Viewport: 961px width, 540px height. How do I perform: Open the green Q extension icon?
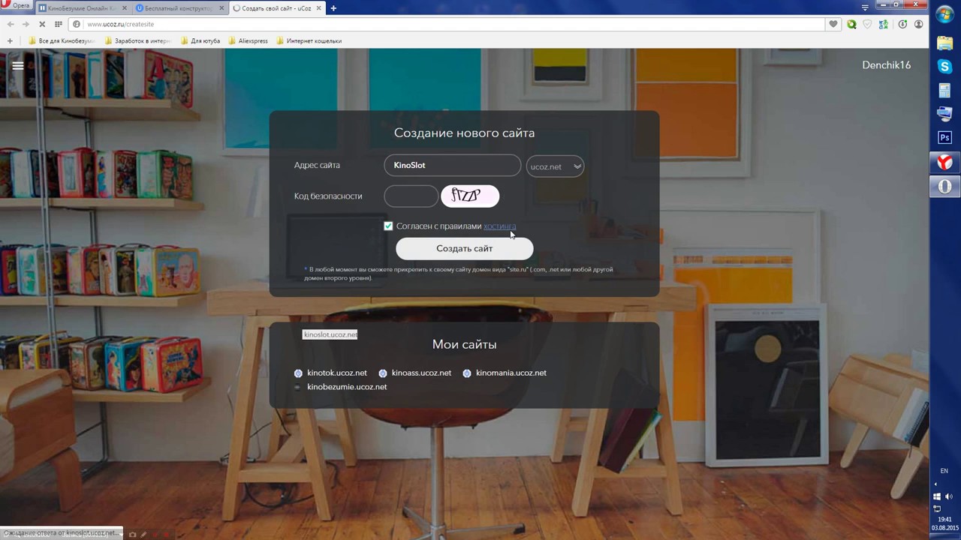(851, 24)
